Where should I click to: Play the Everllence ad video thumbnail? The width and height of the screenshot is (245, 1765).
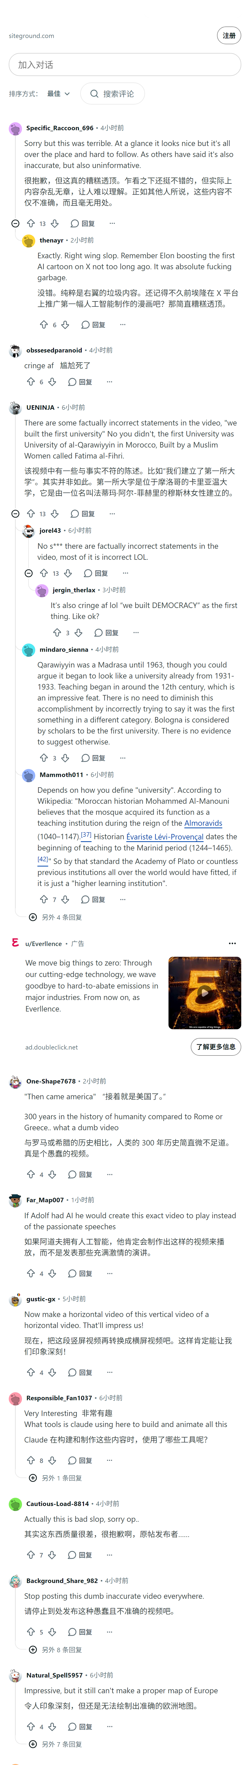pos(204,992)
